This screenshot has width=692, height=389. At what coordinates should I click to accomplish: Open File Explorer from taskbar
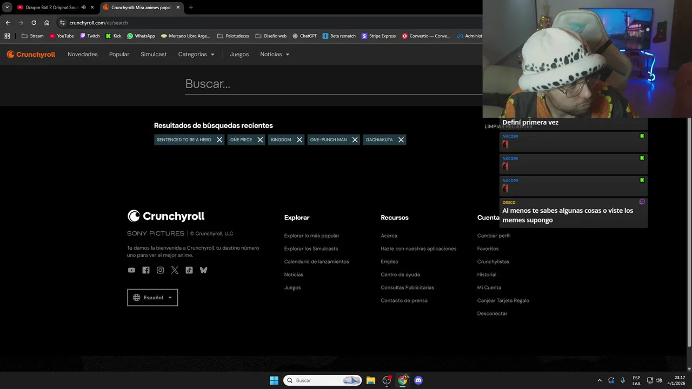click(x=371, y=380)
